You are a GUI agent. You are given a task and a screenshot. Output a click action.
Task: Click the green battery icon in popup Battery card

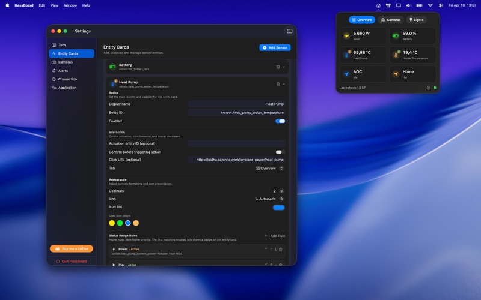pos(396,36)
